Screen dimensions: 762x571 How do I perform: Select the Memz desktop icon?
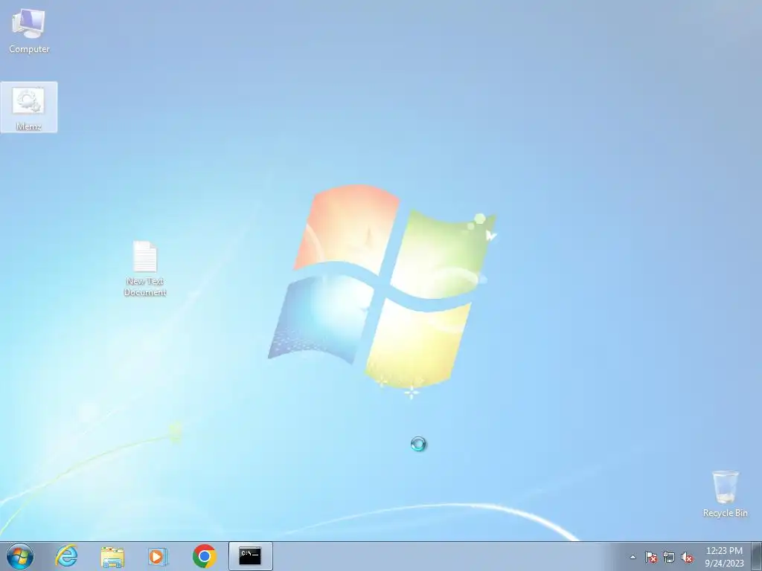click(x=29, y=107)
